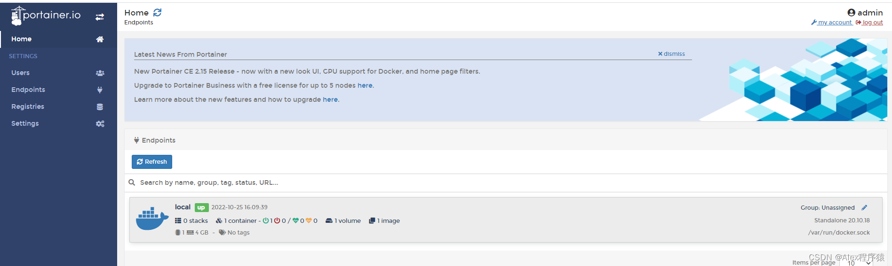This screenshot has height=266, width=892.
Task: Click the tags icon beside No tags
Action: 222,232
